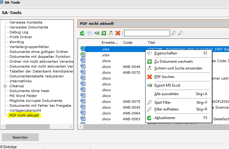This screenshot has height=149, width=229.
Task: Expand the Cleanup tree node
Action: point(5,86)
